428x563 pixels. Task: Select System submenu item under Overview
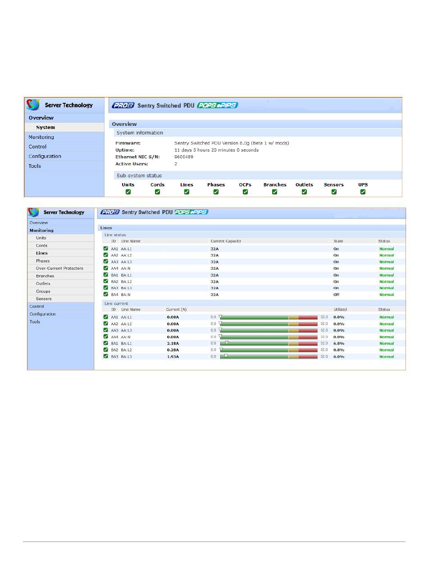tap(64, 127)
